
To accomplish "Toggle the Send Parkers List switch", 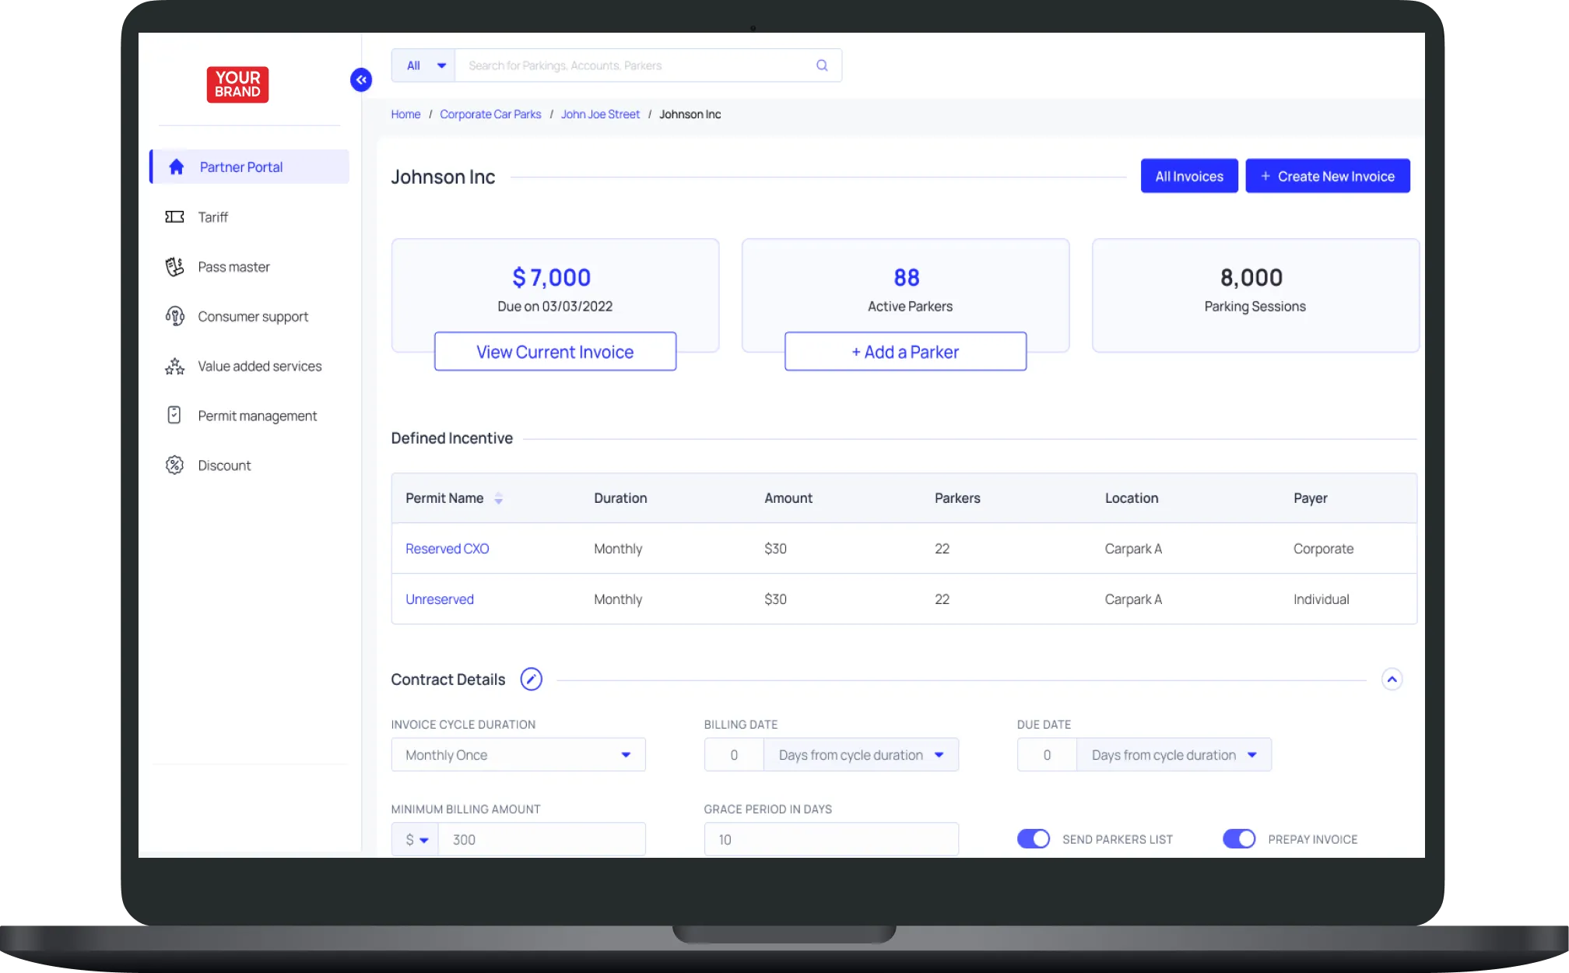I will pyautogui.click(x=1034, y=838).
